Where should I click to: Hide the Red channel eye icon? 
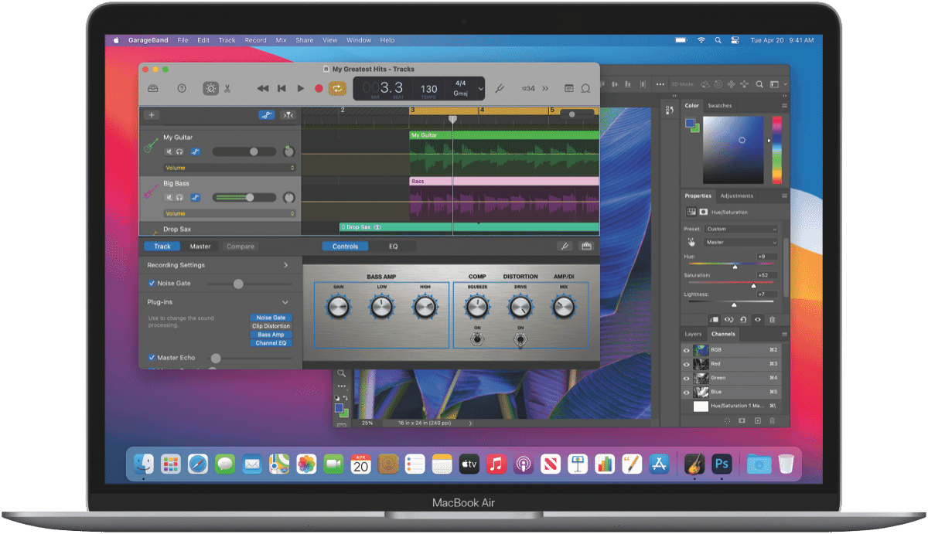(686, 364)
